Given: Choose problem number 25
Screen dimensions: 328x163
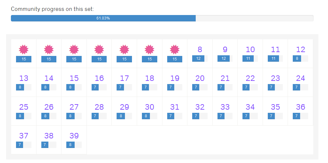Looking at the screenshot, I should pyautogui.click(x=24, y=107).
